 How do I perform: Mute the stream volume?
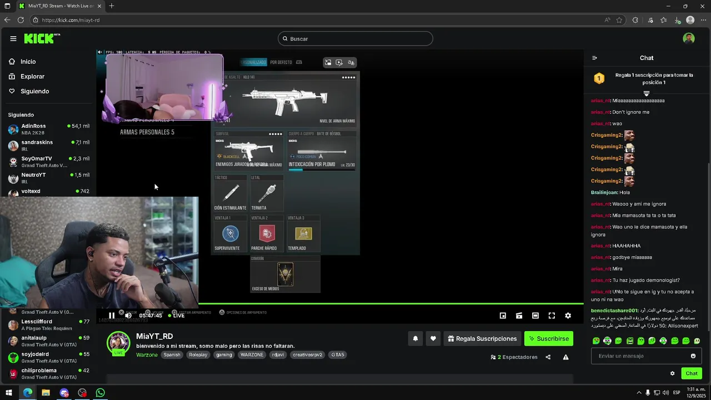pyautogui.click(x=128, y=316)
